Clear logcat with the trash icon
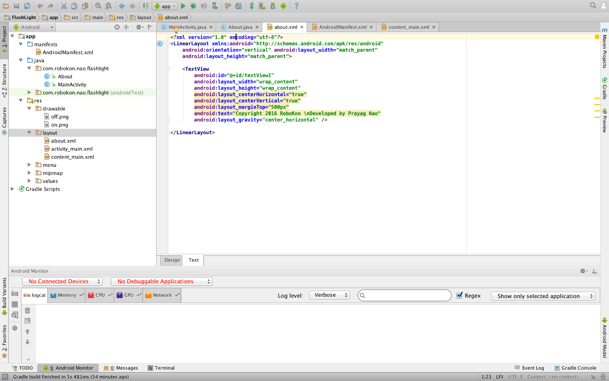 27,310
